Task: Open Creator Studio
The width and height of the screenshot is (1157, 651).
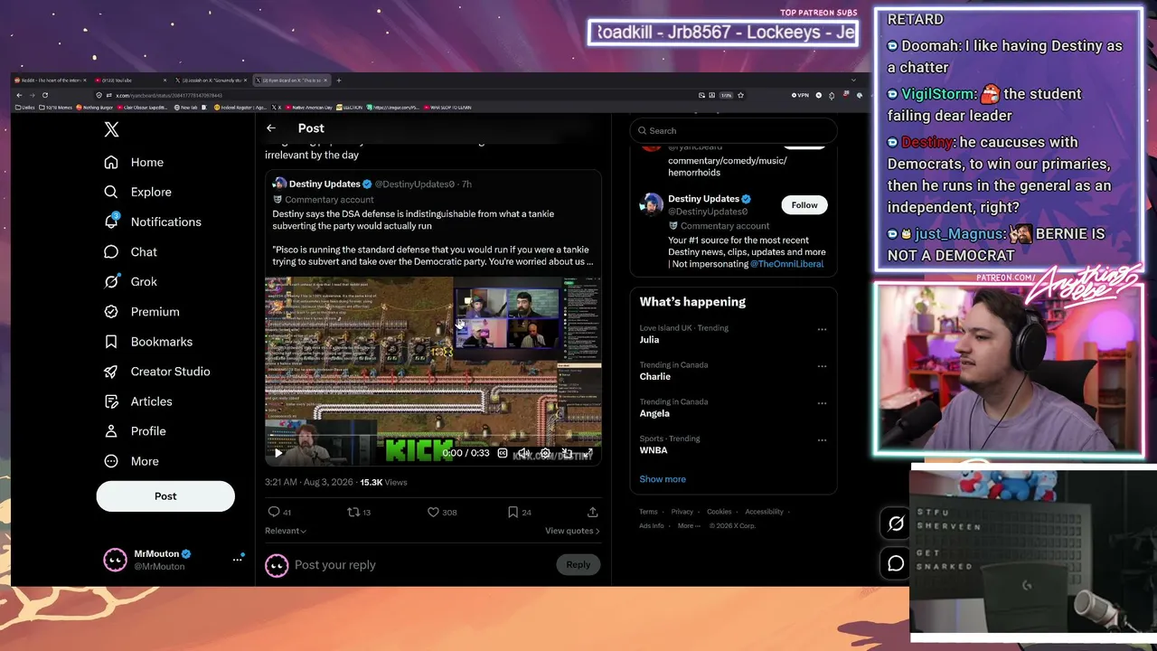Action: pos(156,372)
